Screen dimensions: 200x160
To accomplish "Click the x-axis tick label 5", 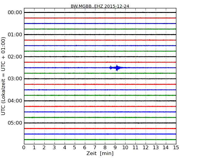I will click(x=74, y=148).
